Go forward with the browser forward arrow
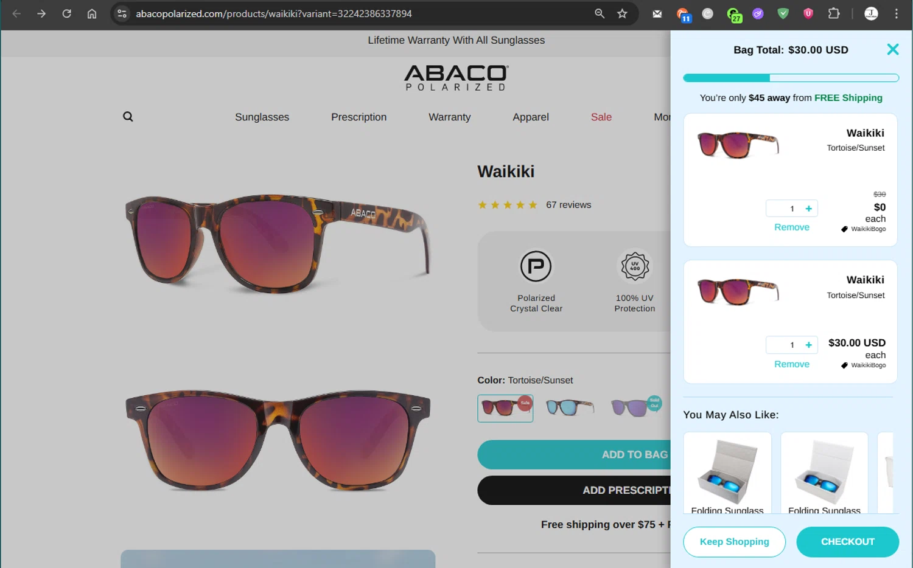 click(x=41, y=13)
